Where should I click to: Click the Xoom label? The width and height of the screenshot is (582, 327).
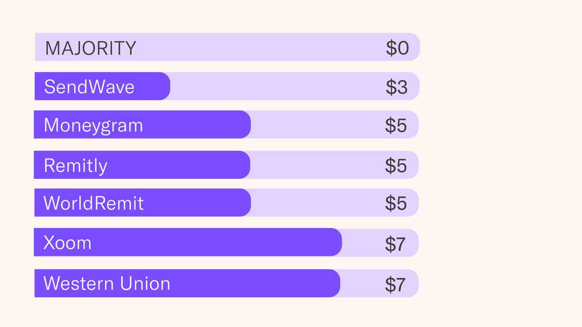click(x=68, y=242)
